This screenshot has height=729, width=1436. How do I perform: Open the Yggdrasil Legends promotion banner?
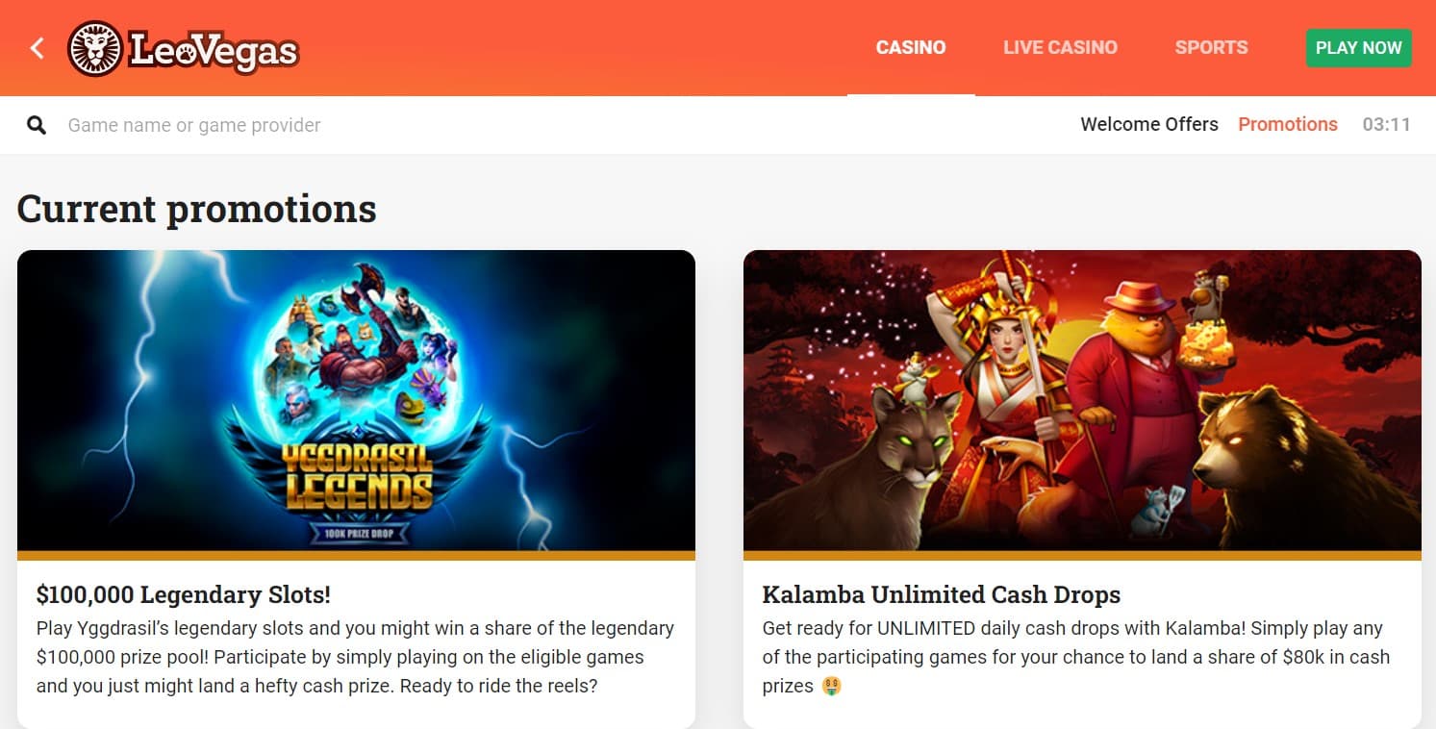tap(356, 401)
